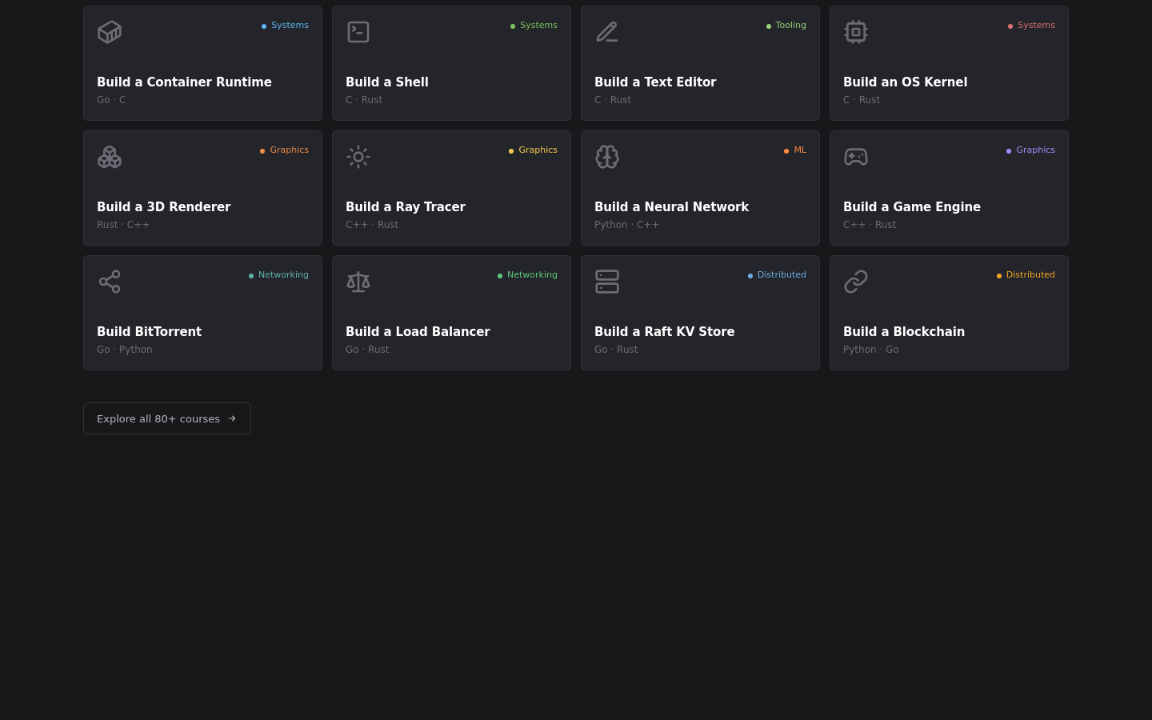Image resolution: width=1152 pixels, height=720 pixels.
Task: Open the Build a Raft KV Store title
Action: (x=664, y=331)
